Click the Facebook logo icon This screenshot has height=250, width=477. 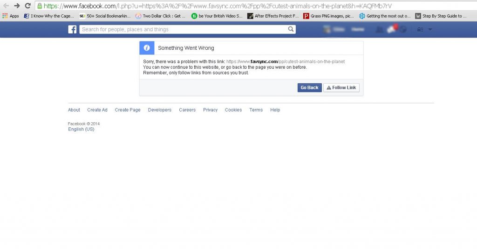click(72, 29)
